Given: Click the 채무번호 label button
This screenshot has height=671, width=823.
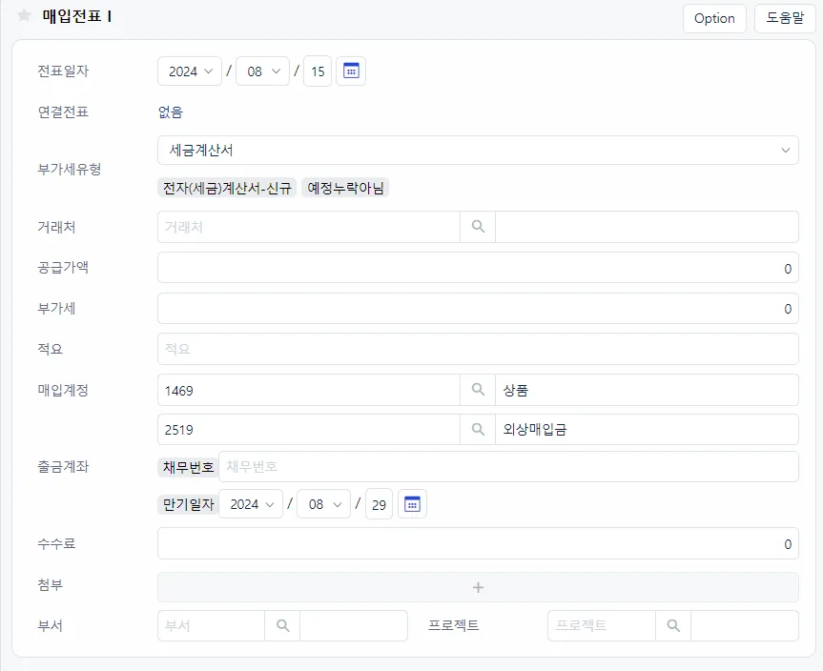Looking at the screenshot, I should (188, 467).
